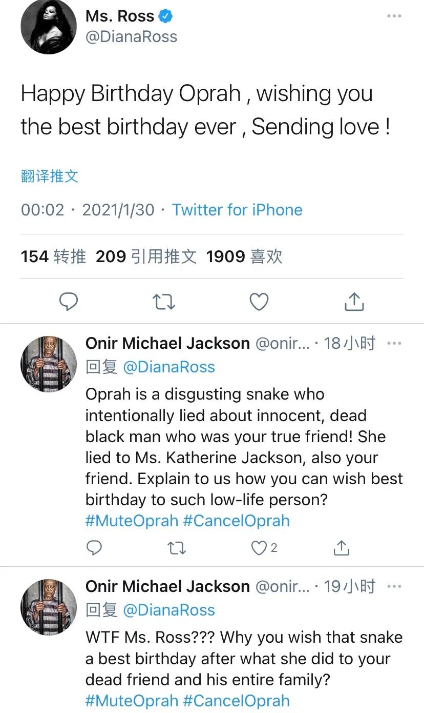
Task: Like the reply with 2 likes
Action: pyautogui.click(x=260, y=548)
